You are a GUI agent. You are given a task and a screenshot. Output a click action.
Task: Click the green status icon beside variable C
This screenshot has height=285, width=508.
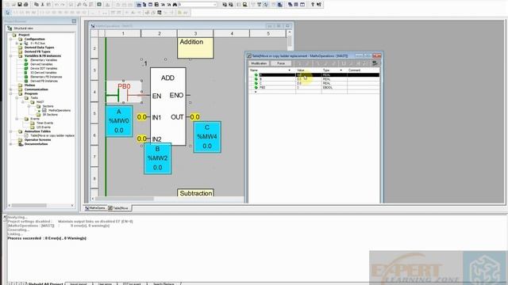click(x=256, y=83)
